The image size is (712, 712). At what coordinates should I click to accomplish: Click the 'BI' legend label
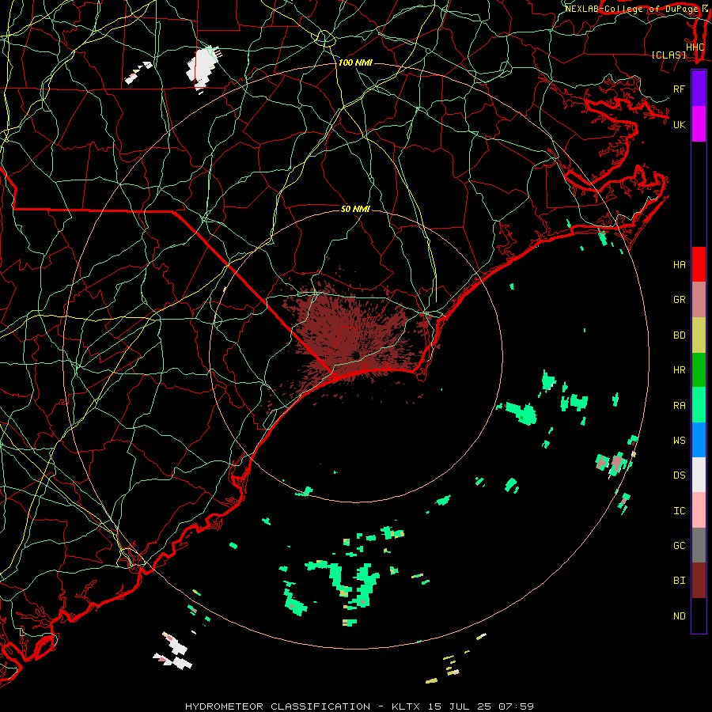679,581
